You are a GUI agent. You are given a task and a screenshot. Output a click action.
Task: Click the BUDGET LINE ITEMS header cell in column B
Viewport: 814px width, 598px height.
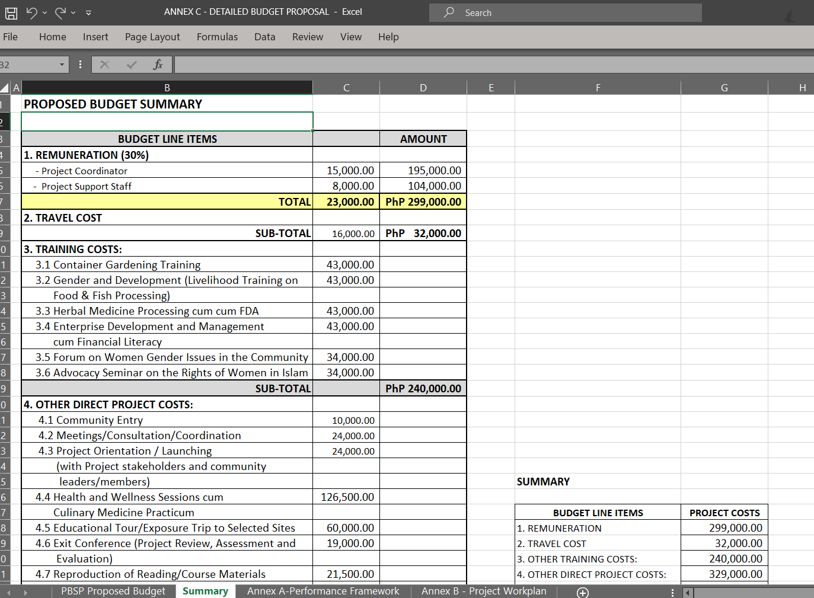pos(167,139)
